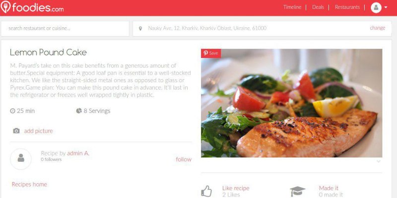Click the servings pie chart icon

pos(79,111)
